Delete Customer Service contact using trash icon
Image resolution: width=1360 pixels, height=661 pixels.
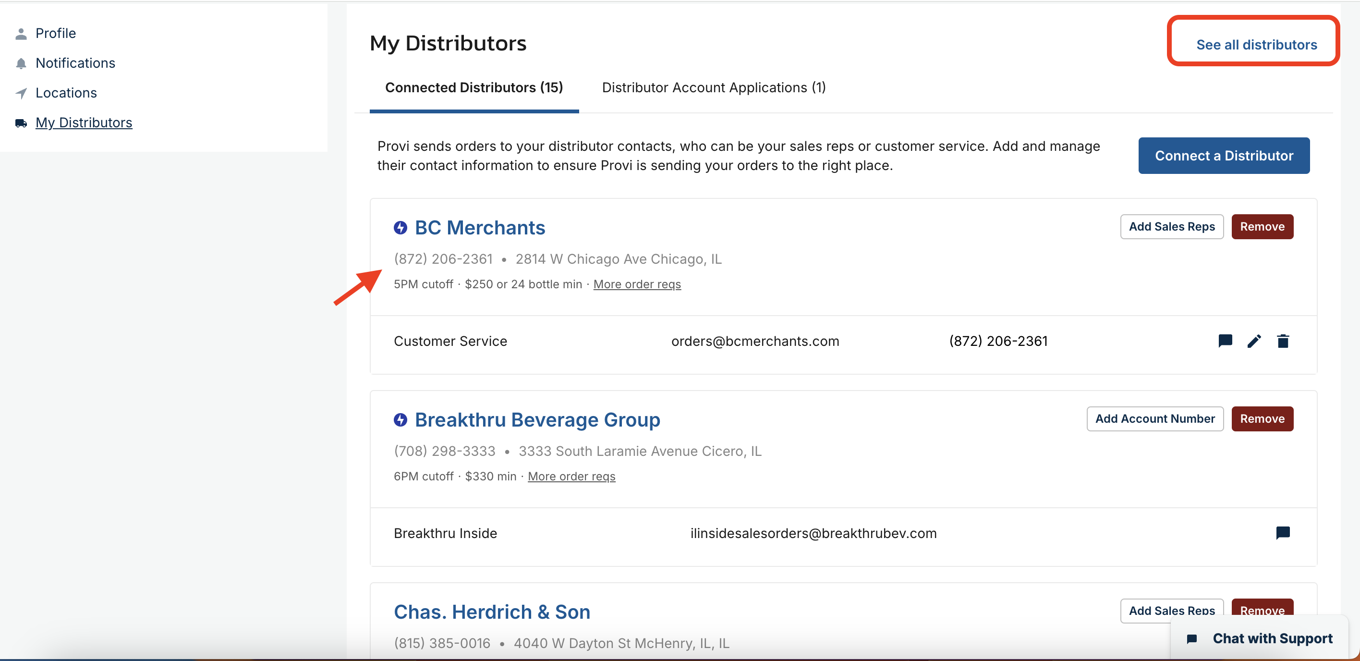pos(1284,341)
